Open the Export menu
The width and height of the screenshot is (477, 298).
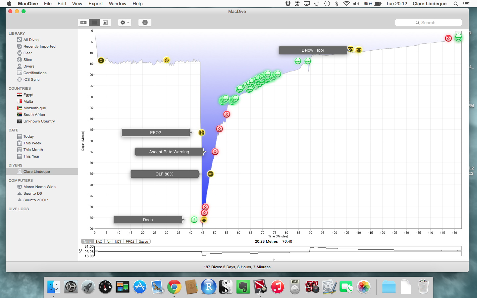(x=95, y=4)
